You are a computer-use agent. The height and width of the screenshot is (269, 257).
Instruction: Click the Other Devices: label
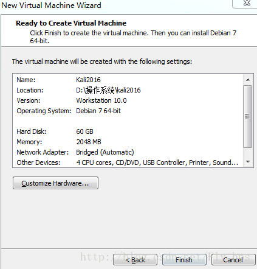(x=38, y=162)
